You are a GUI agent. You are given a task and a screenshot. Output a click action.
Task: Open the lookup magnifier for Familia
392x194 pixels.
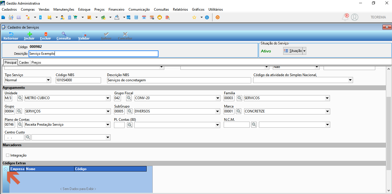point(240,98)
